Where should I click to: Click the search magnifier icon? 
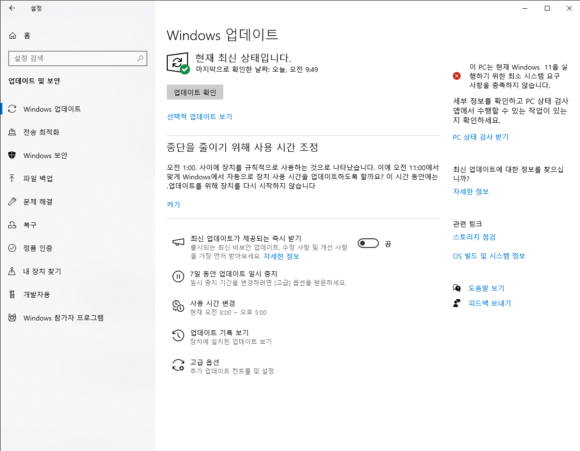140,58
